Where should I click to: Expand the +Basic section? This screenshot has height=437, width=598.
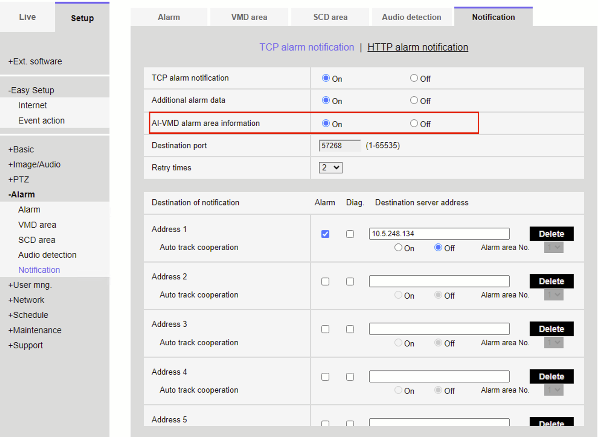click(x=21, y=149)
